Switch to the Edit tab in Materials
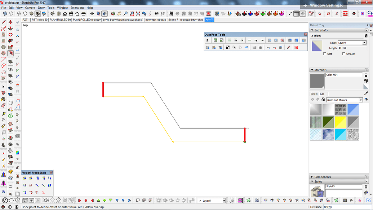 tap(322, 94)
